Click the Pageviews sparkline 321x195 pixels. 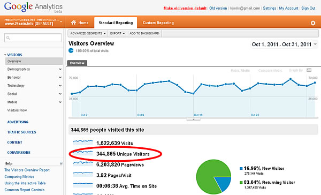coord(83,163)
